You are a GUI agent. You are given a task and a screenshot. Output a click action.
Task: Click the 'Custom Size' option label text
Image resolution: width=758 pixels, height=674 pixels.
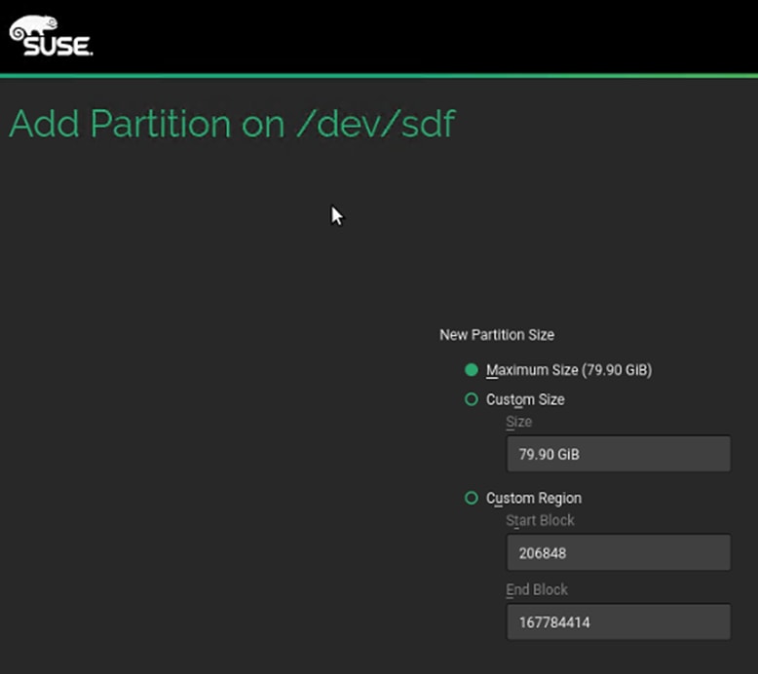coord(525,399)
